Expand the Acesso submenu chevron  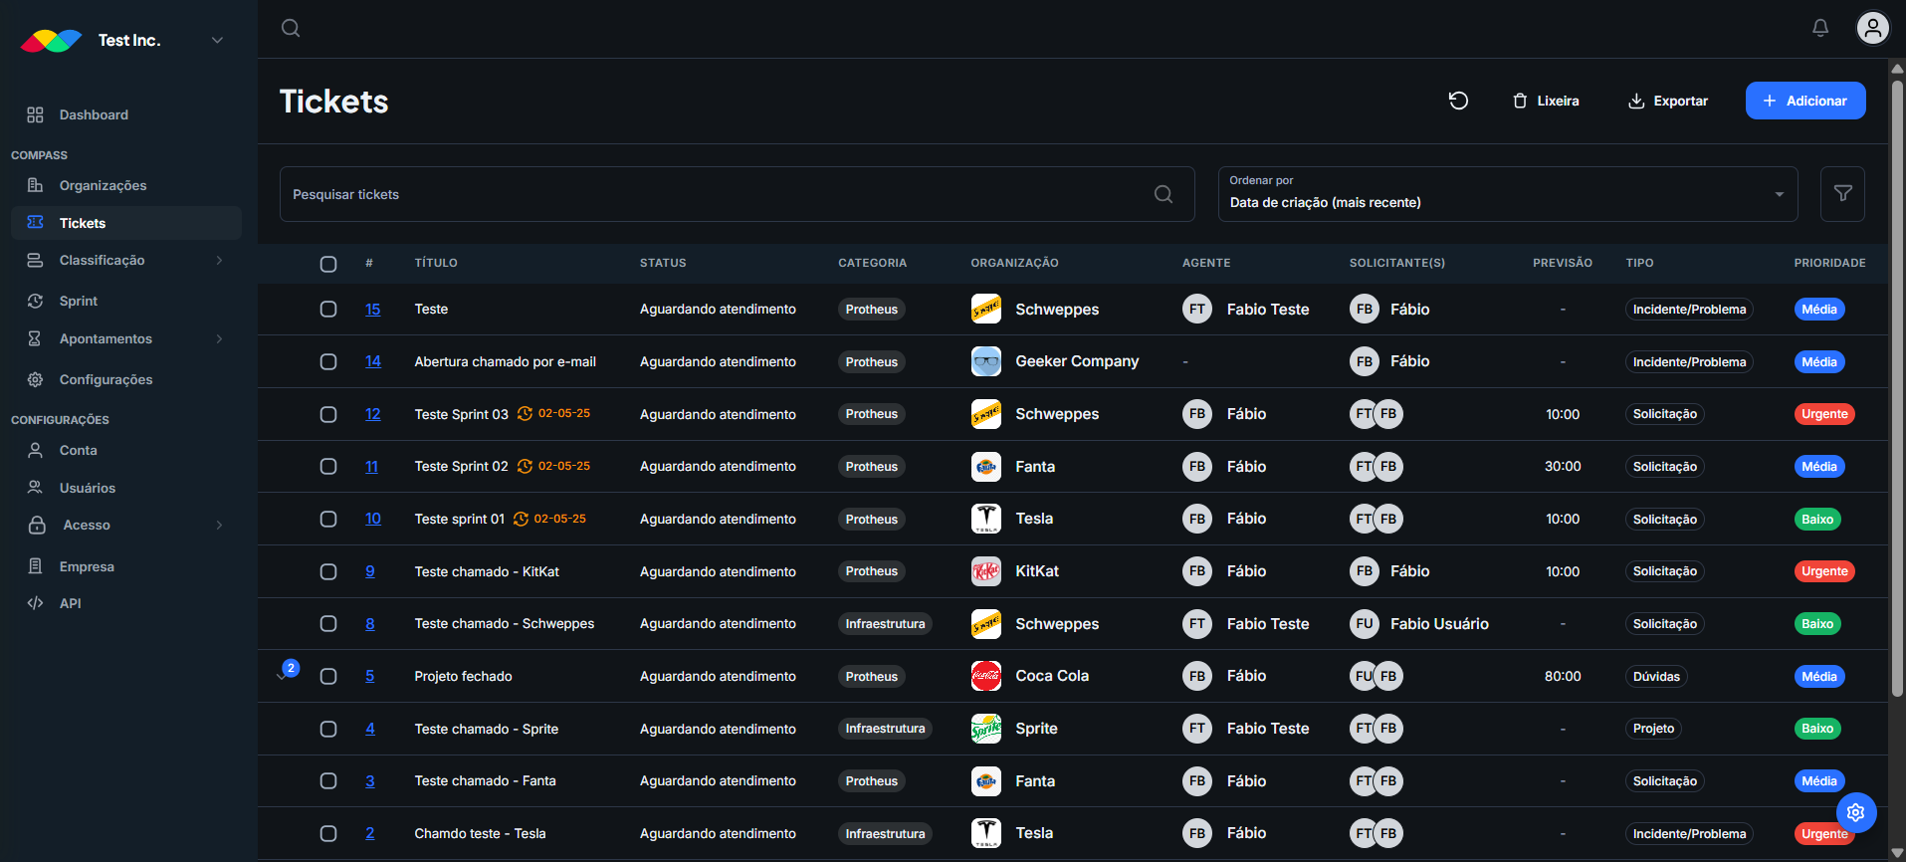(219, 526)
